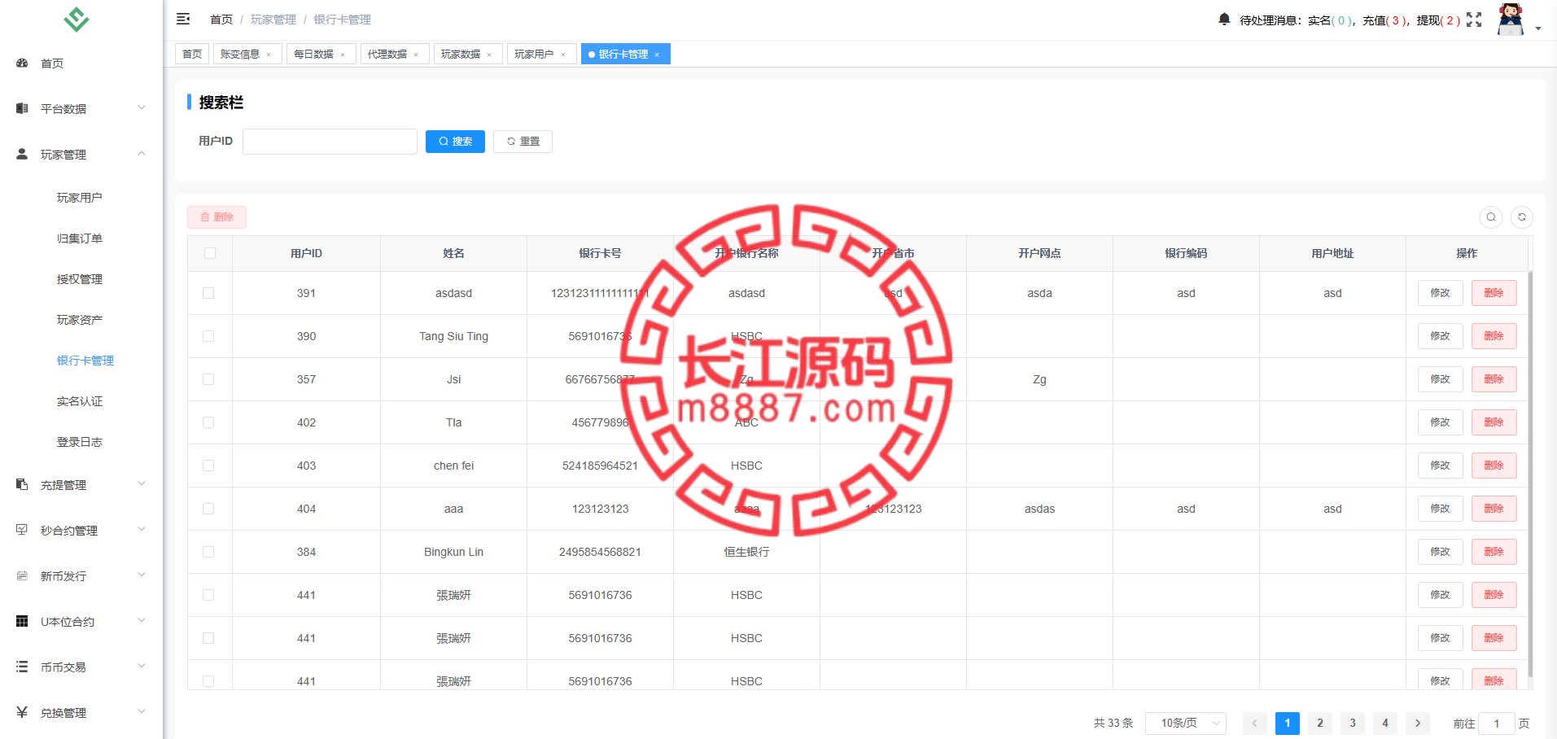Click the 新币发行 sidebar icon

(x=22, y=575)
